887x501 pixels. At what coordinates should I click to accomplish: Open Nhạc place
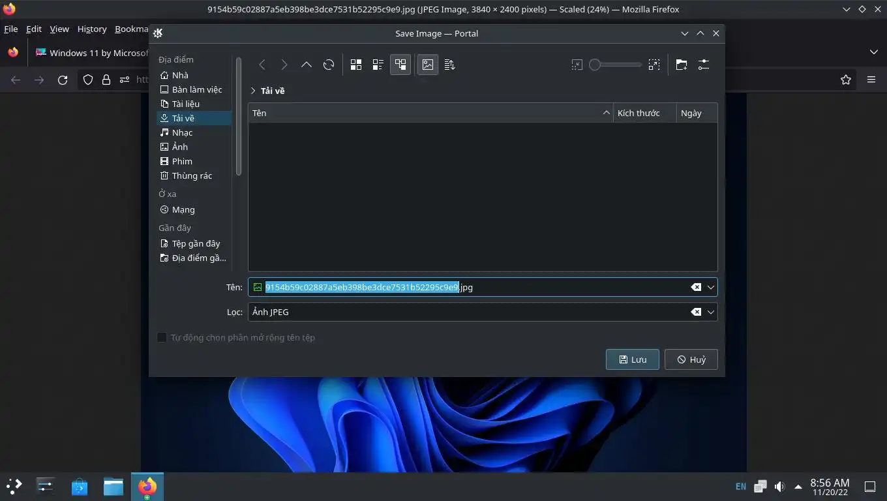coord(194,132)
